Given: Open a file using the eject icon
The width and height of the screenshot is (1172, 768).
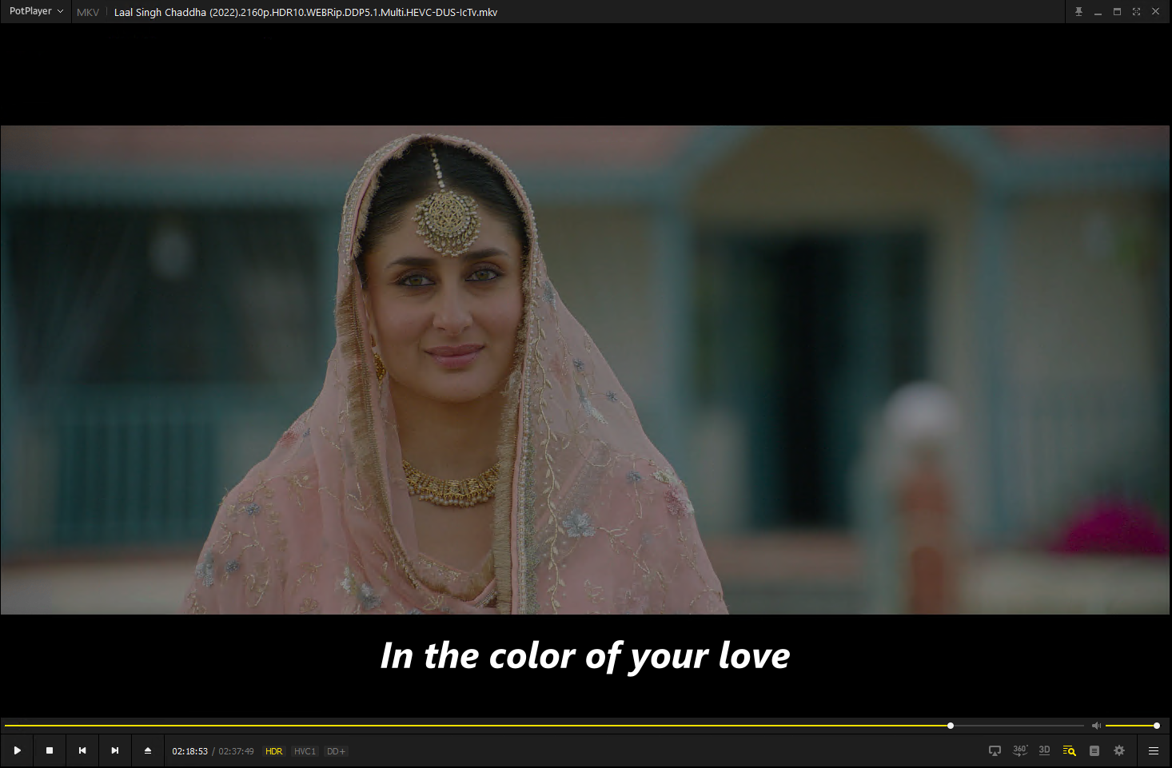Looking at the screenshot, I should tap(148, 750).
